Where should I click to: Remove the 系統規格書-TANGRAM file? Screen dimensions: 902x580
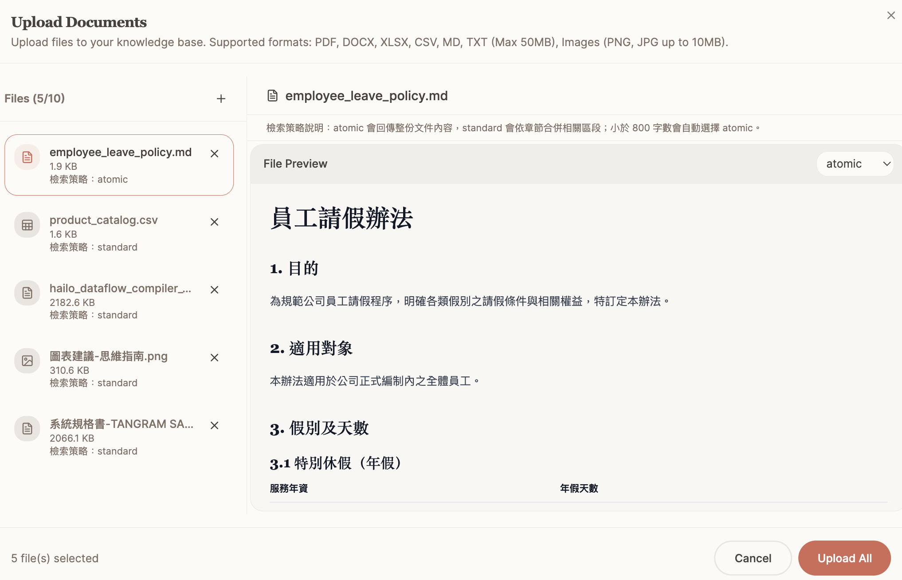(x=214, y=425)
